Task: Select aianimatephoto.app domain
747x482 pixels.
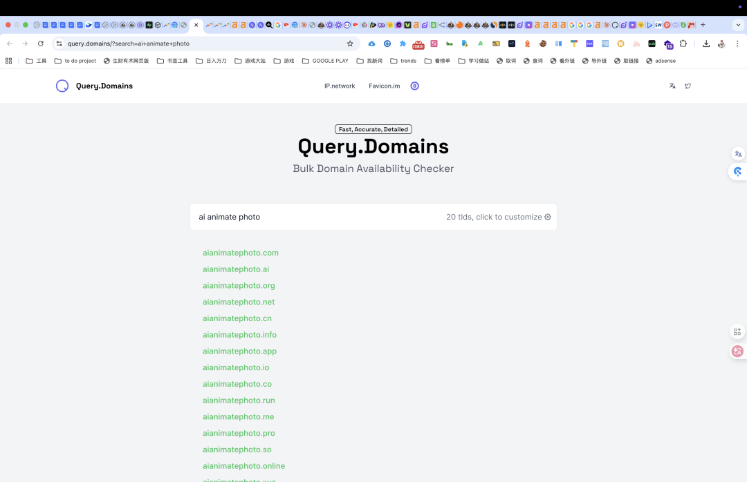Action: coord(239,351)
